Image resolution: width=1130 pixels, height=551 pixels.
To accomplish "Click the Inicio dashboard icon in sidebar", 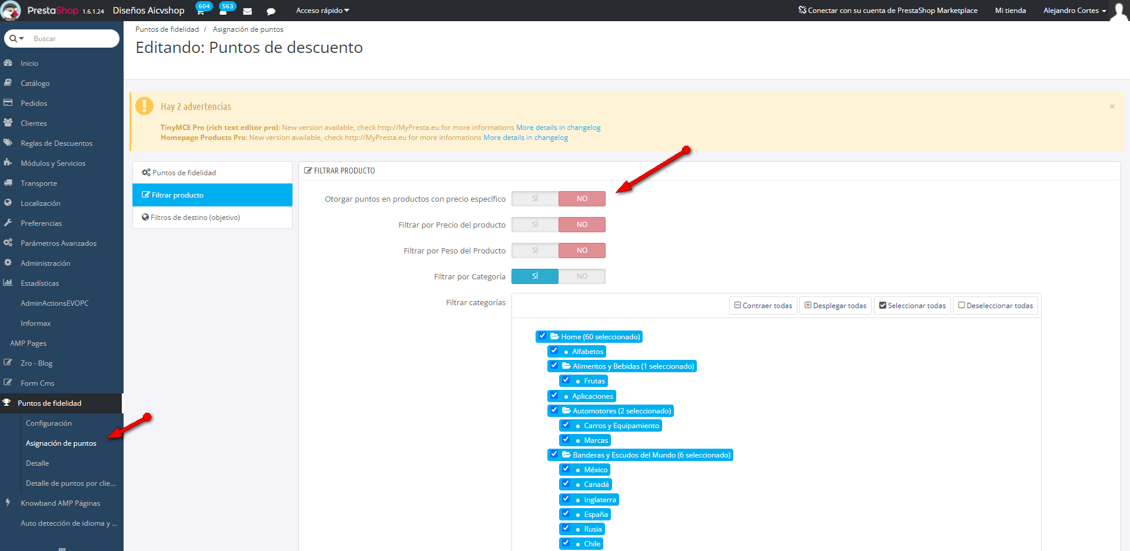I will [x=8, y=63].
